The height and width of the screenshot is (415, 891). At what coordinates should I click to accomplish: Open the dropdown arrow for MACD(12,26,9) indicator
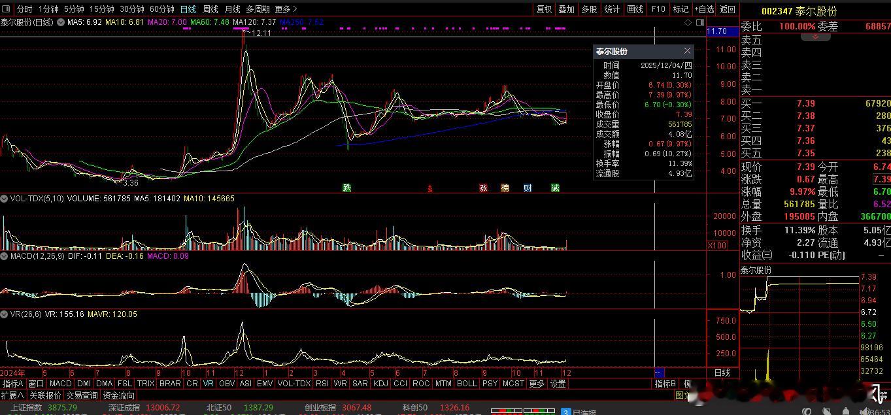[5, 256]
